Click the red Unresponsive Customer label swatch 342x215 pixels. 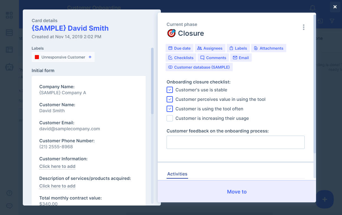coord(37,57)
